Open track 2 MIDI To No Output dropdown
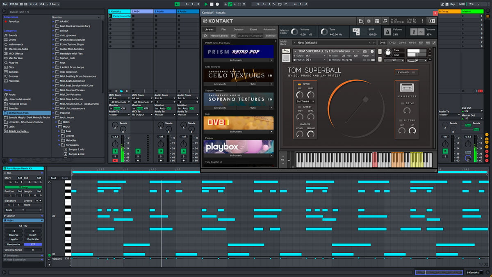 pos(142,115)
